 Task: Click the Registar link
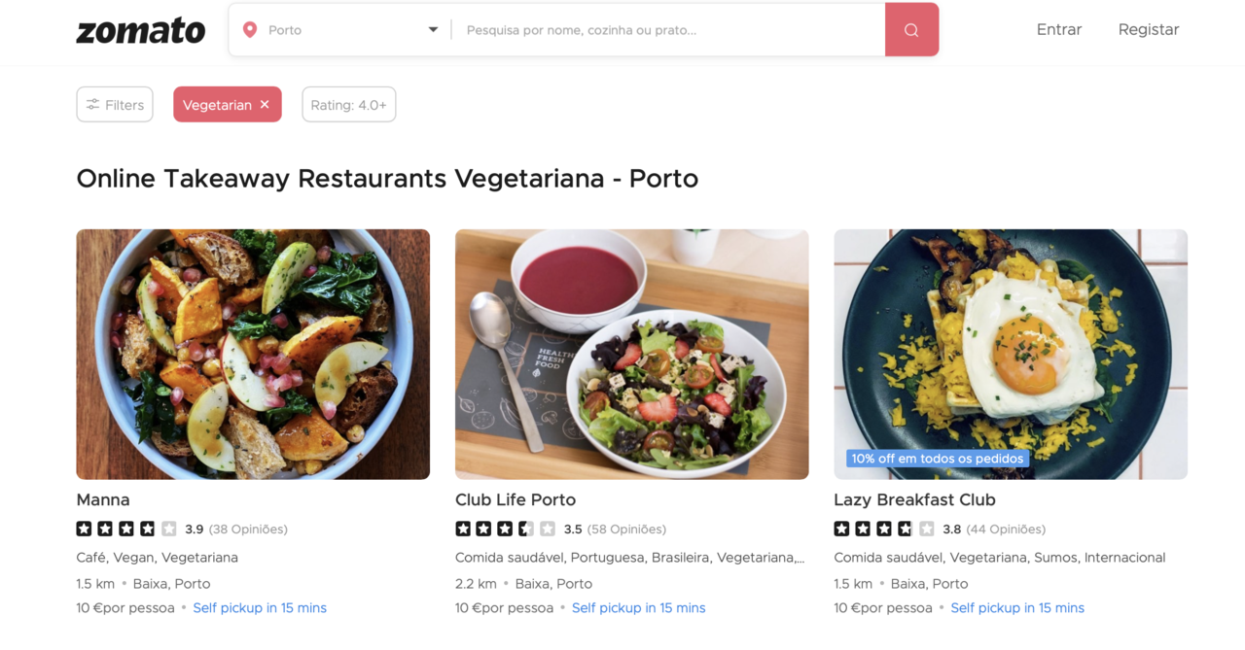coord(1149,29)
